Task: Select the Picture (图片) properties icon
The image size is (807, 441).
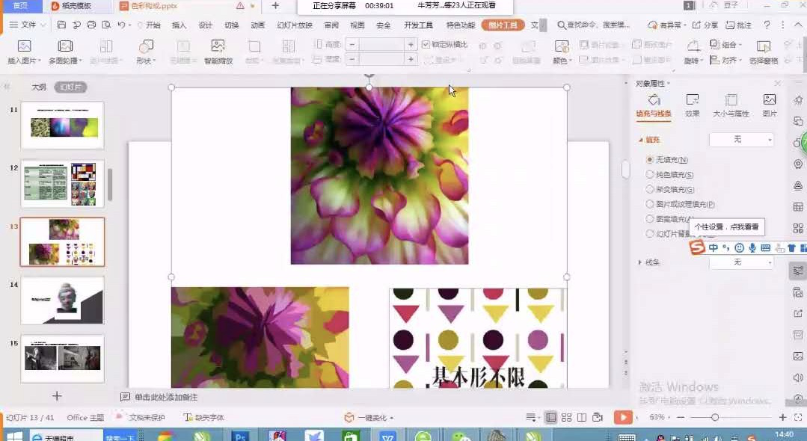Action: point(770,100)
